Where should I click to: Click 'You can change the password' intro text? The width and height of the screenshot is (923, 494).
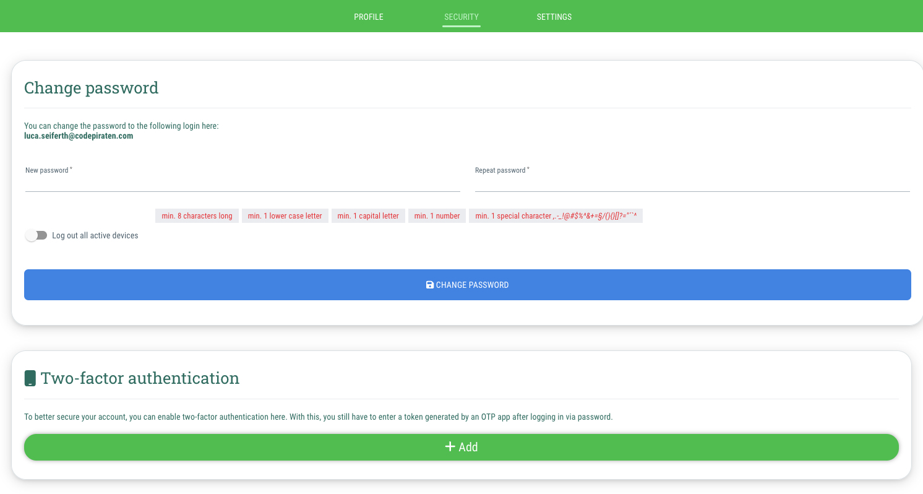pyautogui.click(x=121, y=126)
